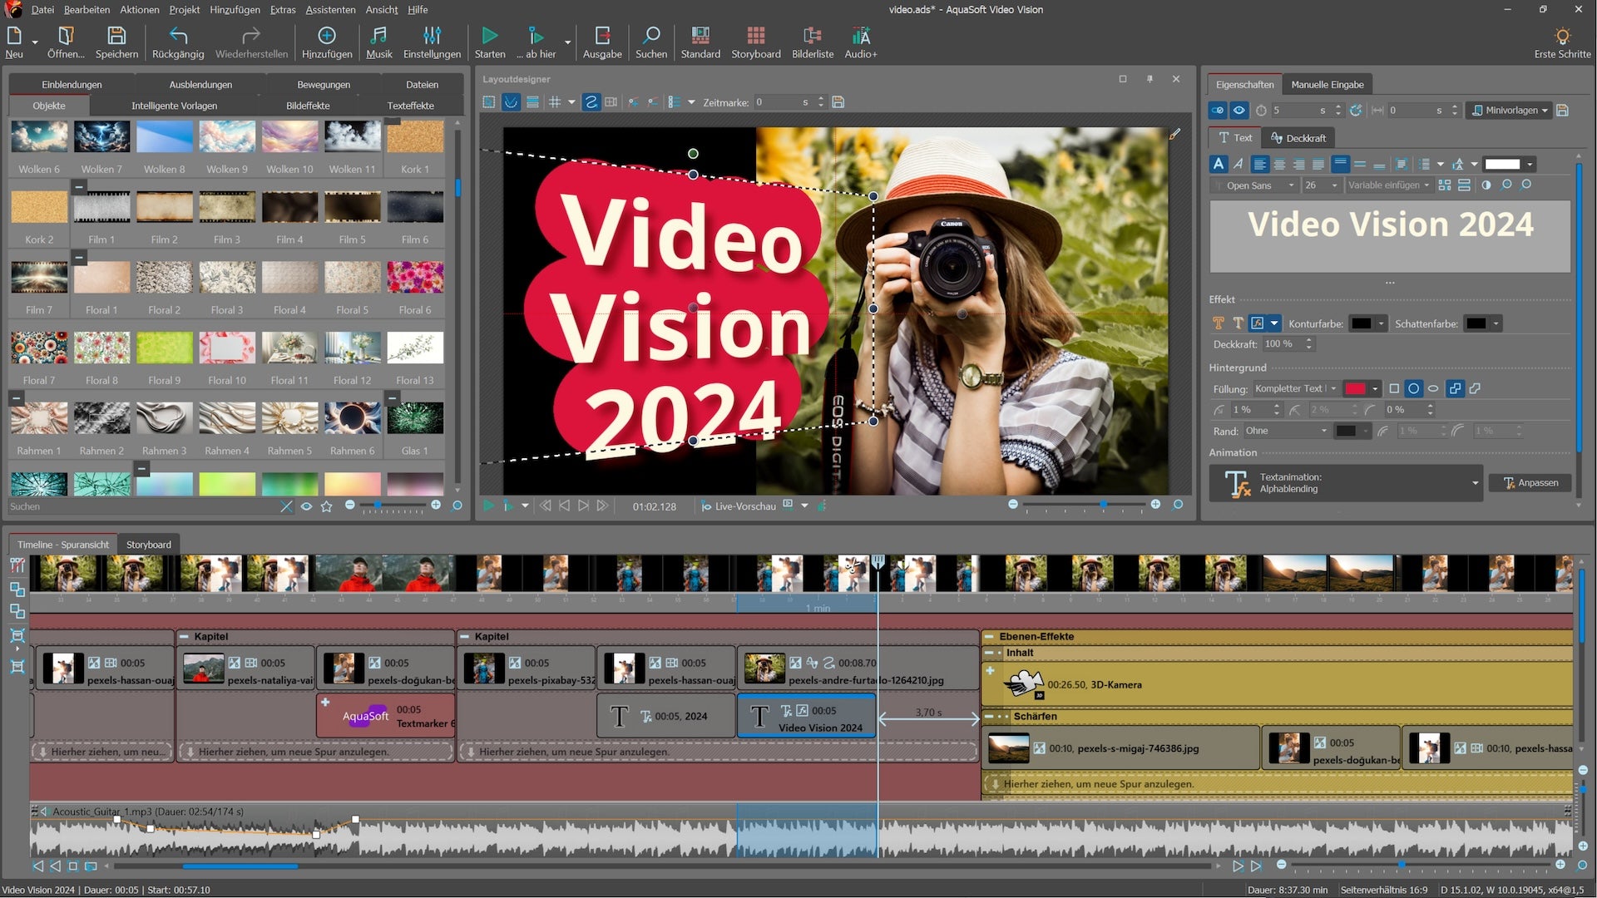Viewport: 1597px width, 898px height.
Task: Click the Neu (new project) icon
Action: tap(14, 36)
